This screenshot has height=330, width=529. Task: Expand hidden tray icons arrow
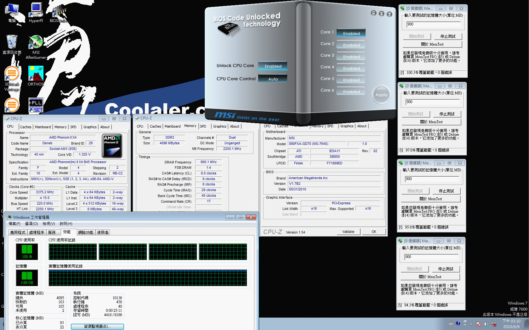(x=471, y=324)
